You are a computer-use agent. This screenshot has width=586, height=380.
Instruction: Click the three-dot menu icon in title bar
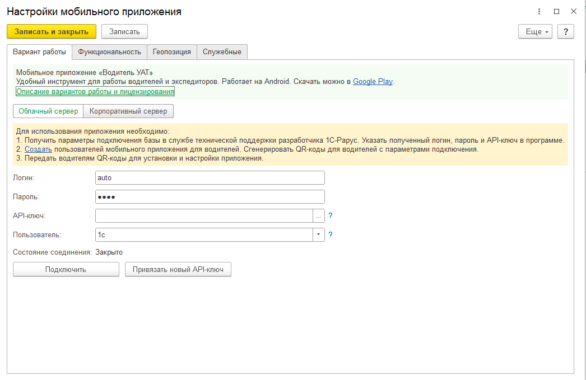(539, 12)
